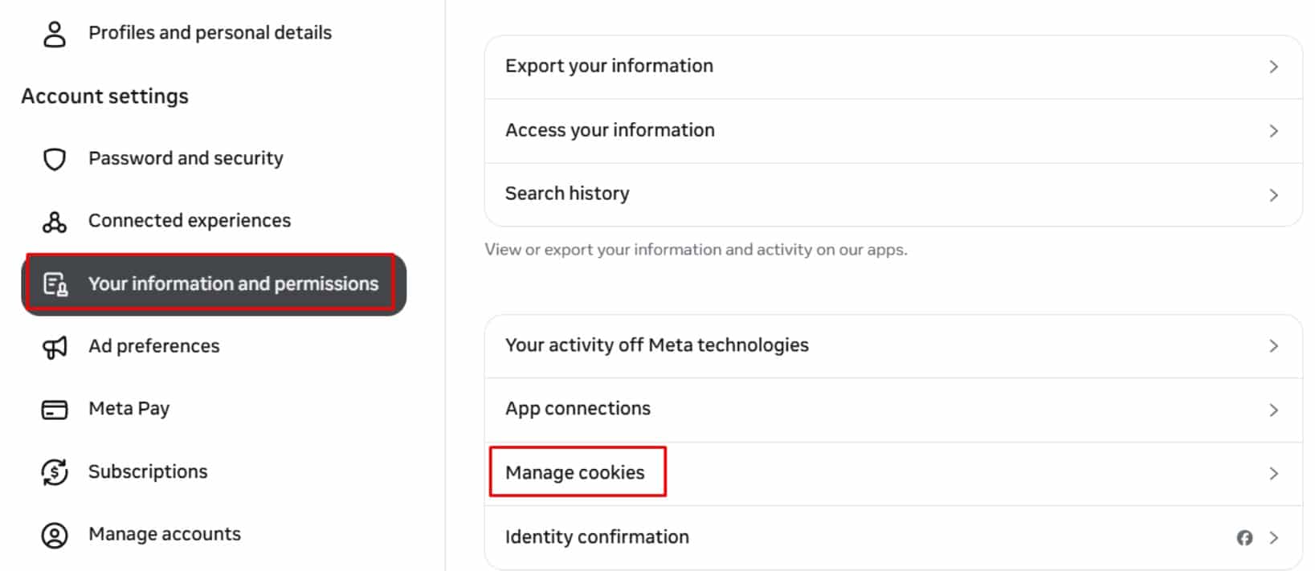Open Subscriptions in Account settings

pos(148,471)
